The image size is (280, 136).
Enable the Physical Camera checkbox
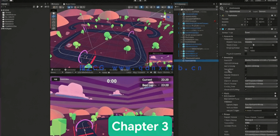click(246, 54)
